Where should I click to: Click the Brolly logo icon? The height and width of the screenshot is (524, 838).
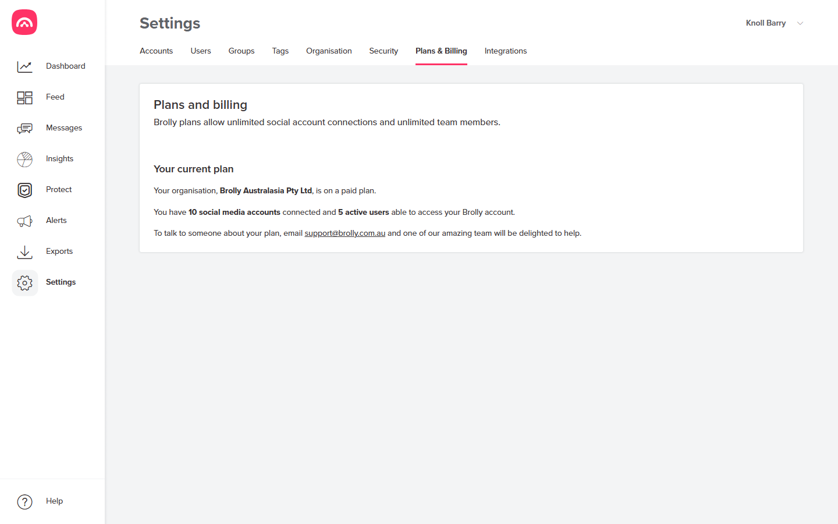tap(24, 22)
